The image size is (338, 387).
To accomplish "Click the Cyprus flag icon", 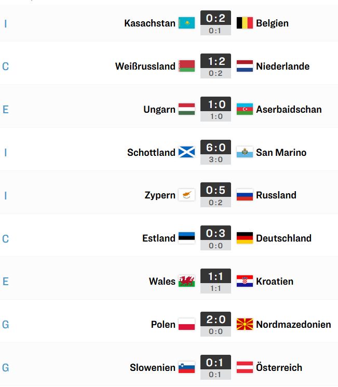I will point(186,195).
